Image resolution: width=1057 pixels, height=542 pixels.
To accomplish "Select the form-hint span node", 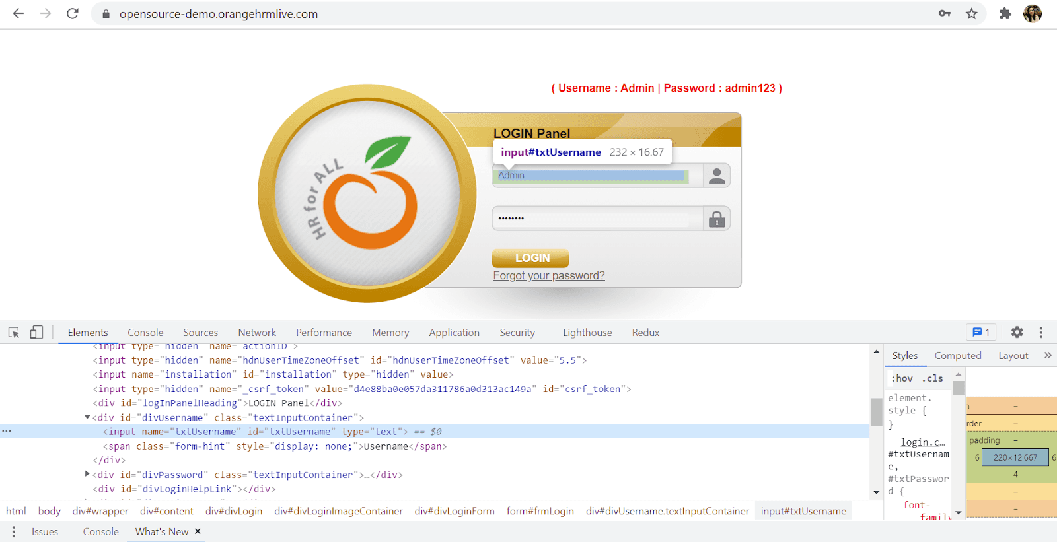I will (x=275, y=446).
